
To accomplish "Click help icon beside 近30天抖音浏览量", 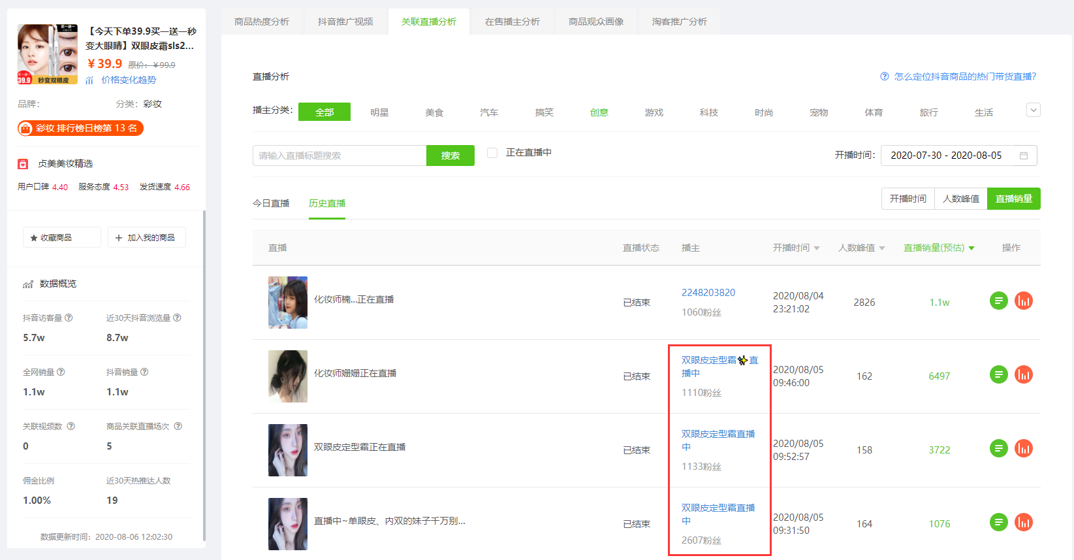I will (x=177, y=318).
